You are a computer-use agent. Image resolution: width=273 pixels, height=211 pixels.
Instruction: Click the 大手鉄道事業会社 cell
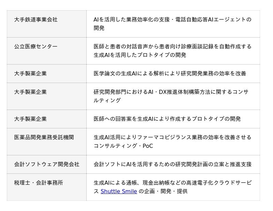pyautogui.click(x=36, y=20)
